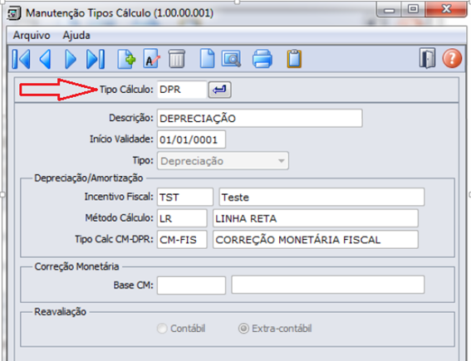Close the Manutenção Tipos Cálculo window

446,10
